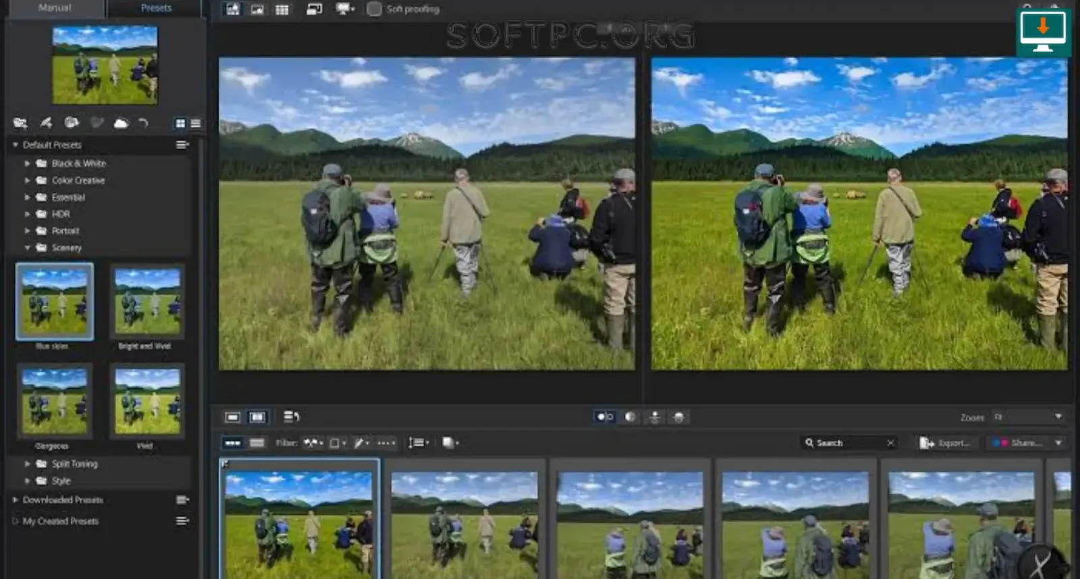Open the Default Presets options menu

coord(182,144)
